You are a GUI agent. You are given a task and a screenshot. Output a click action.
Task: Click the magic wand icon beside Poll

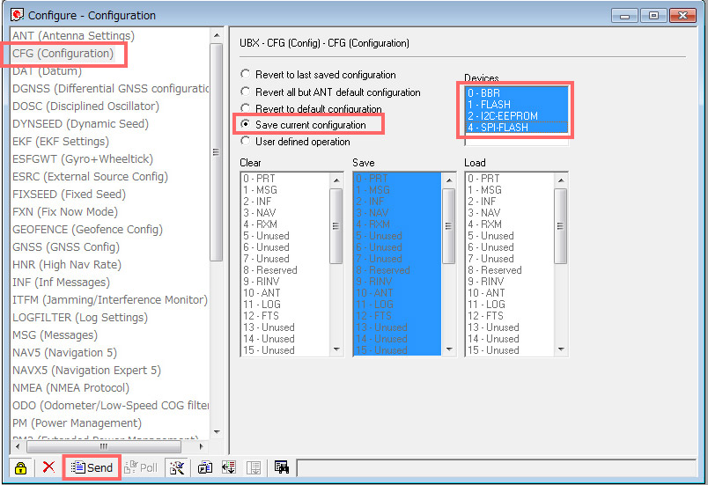point(176,467)
